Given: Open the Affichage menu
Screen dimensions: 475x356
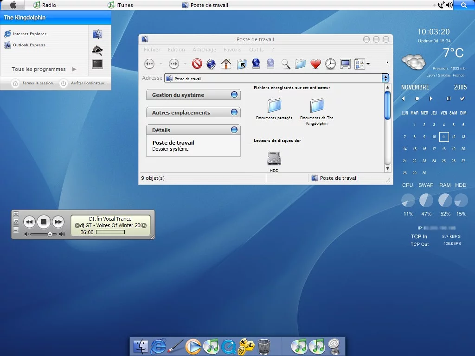Looking at the screenshot, I should [x=204, y=50].
